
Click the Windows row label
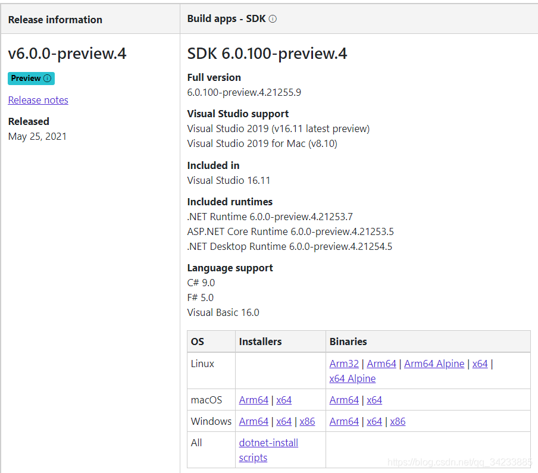tap(211, 421)
